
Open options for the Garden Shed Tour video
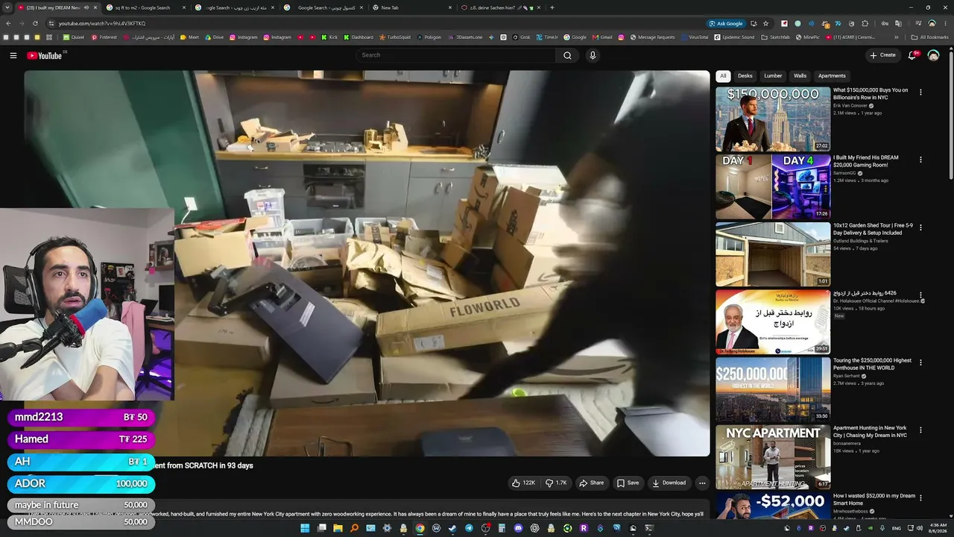(x=920, y=227)
